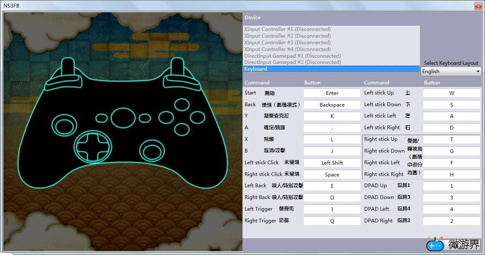Change the Left Trigger key field
Viewport: 485px width, 255px height.
[332, 209]
